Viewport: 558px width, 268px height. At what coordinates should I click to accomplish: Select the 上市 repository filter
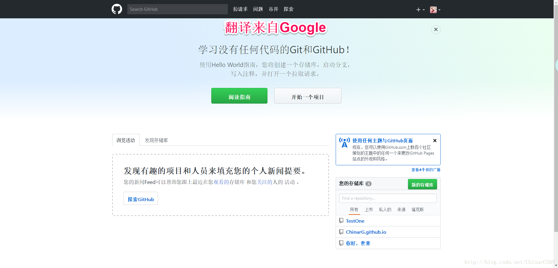click(x=369, y=210)
